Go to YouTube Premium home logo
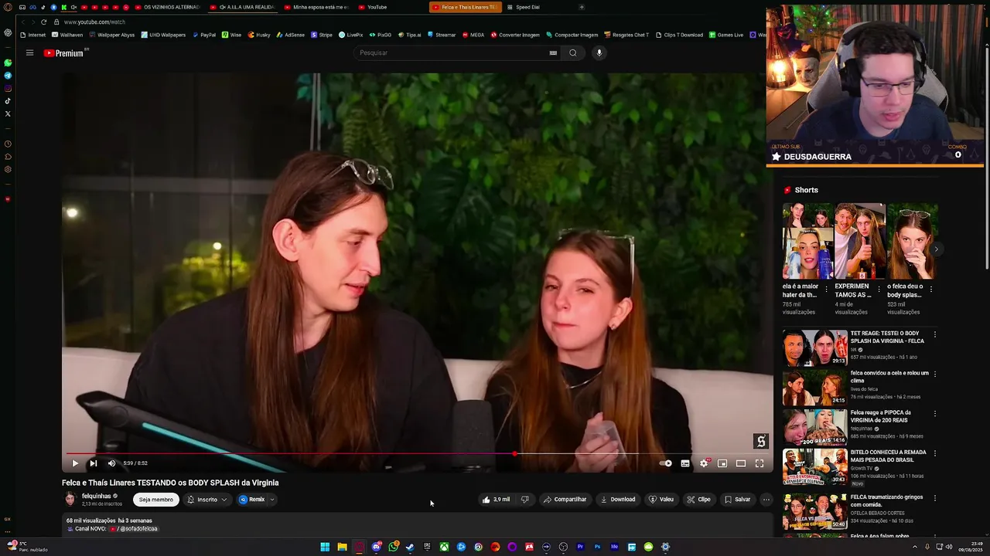 [x=65, y=53]
